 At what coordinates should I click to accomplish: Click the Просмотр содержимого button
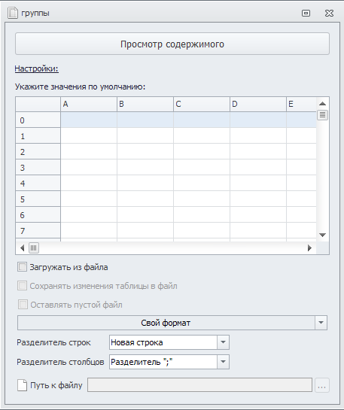click(172, 44)
